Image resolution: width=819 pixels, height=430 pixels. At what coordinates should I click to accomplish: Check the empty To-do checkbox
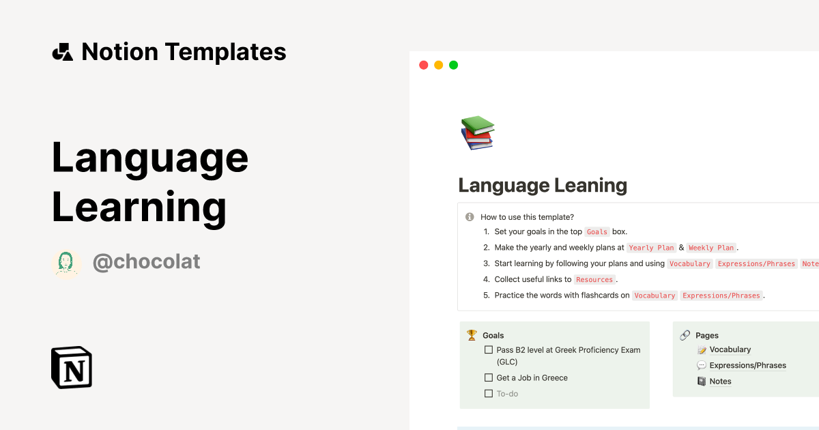click(489, 393)
